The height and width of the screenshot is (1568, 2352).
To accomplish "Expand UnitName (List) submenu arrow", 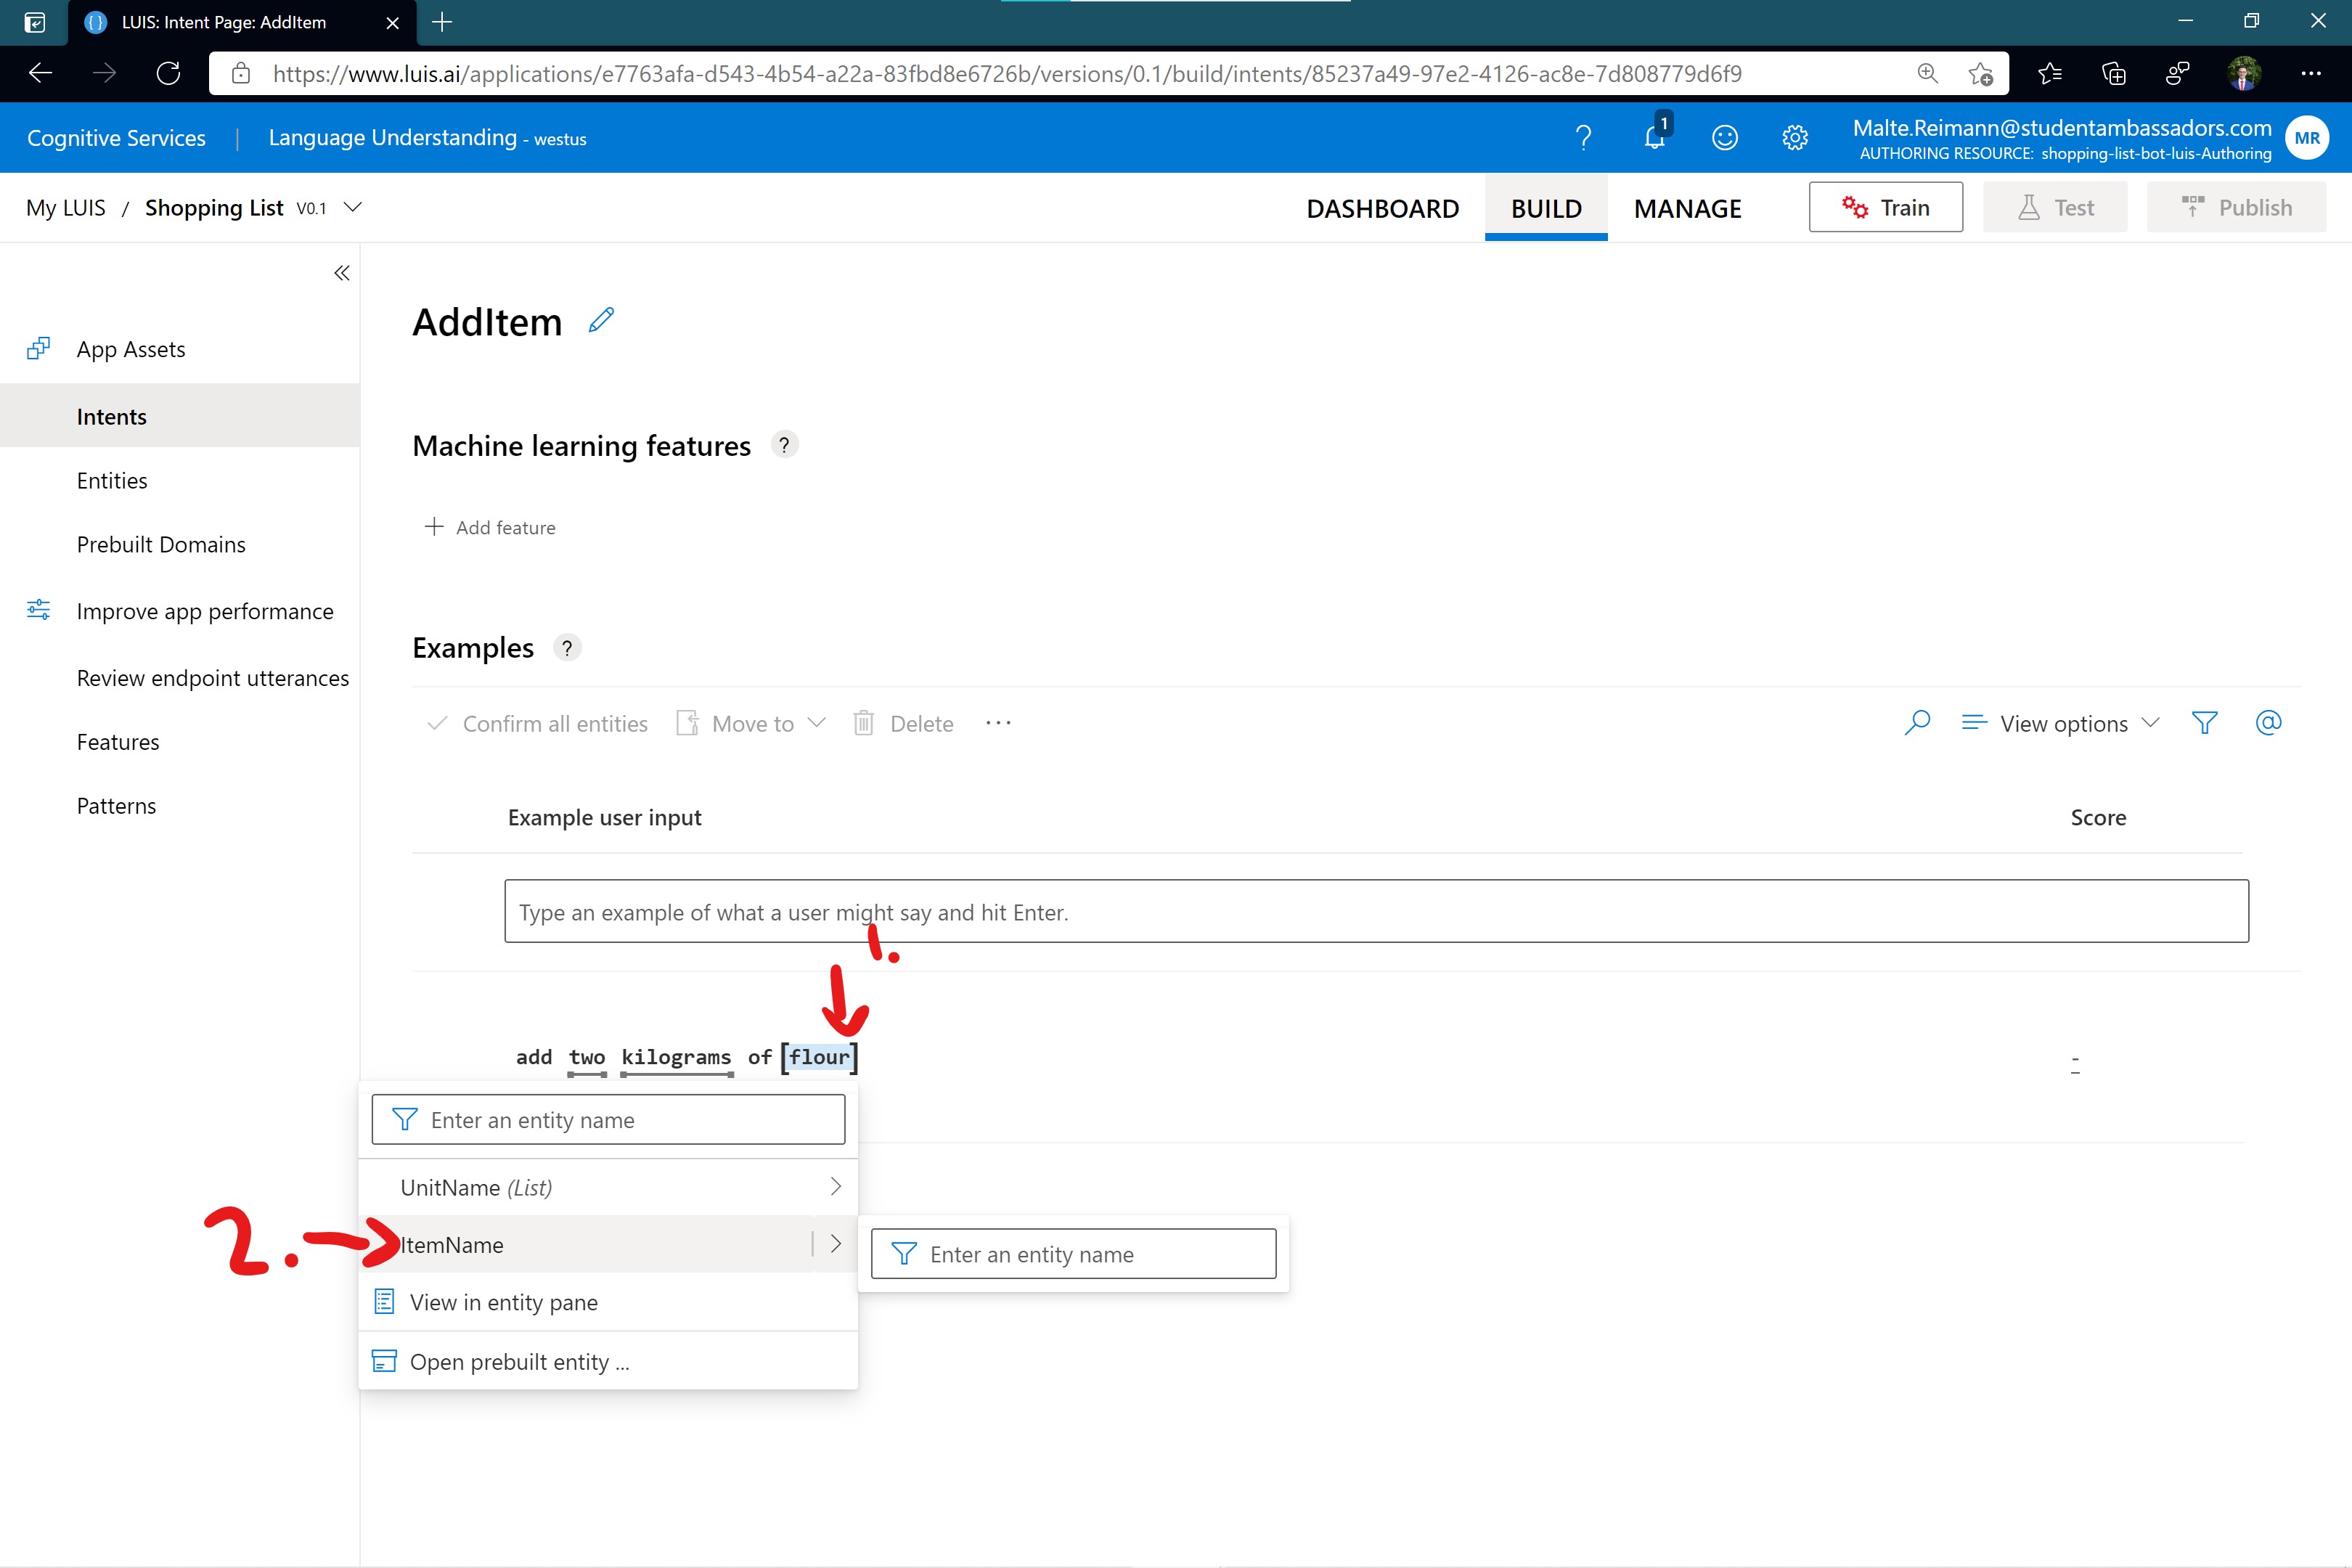I will click(835, 1187).
